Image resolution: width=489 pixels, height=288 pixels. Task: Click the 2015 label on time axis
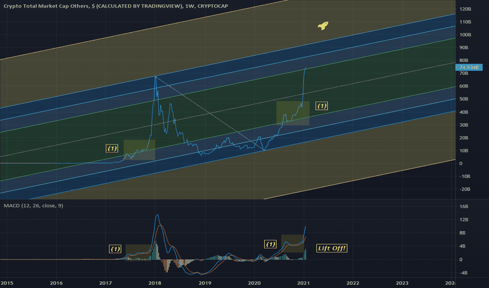pos(7,283)
